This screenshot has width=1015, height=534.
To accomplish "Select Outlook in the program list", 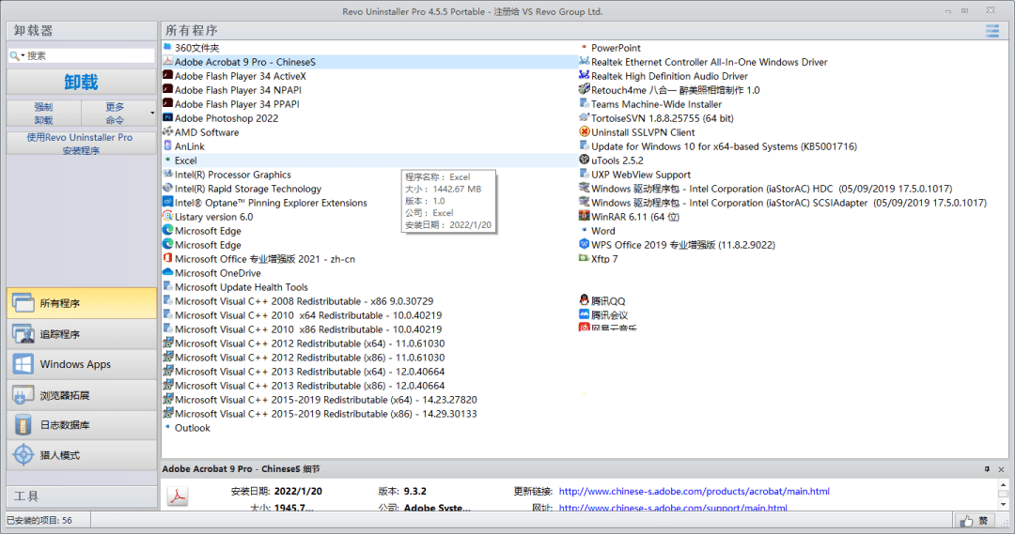I will pos(193,428).
